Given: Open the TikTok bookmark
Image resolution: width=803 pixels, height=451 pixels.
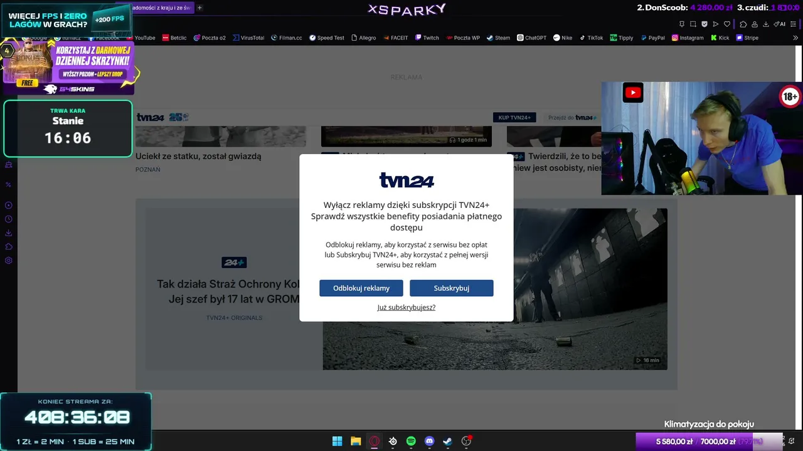Looking at the screenshot, I should [591, 38].
